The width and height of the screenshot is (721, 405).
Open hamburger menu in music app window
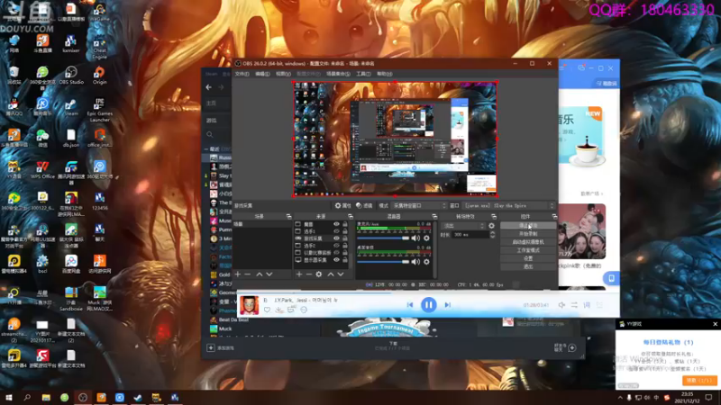pos(561,68)
